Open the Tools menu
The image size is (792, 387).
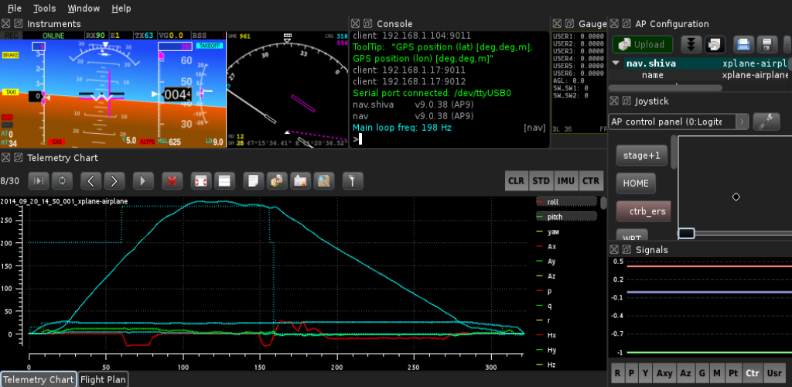[x=45, y=9]
